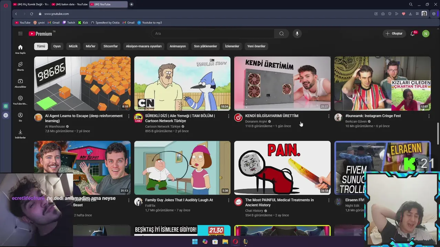440x247 pixels.
Task: Start voice search with microphone
Action: 297,34
